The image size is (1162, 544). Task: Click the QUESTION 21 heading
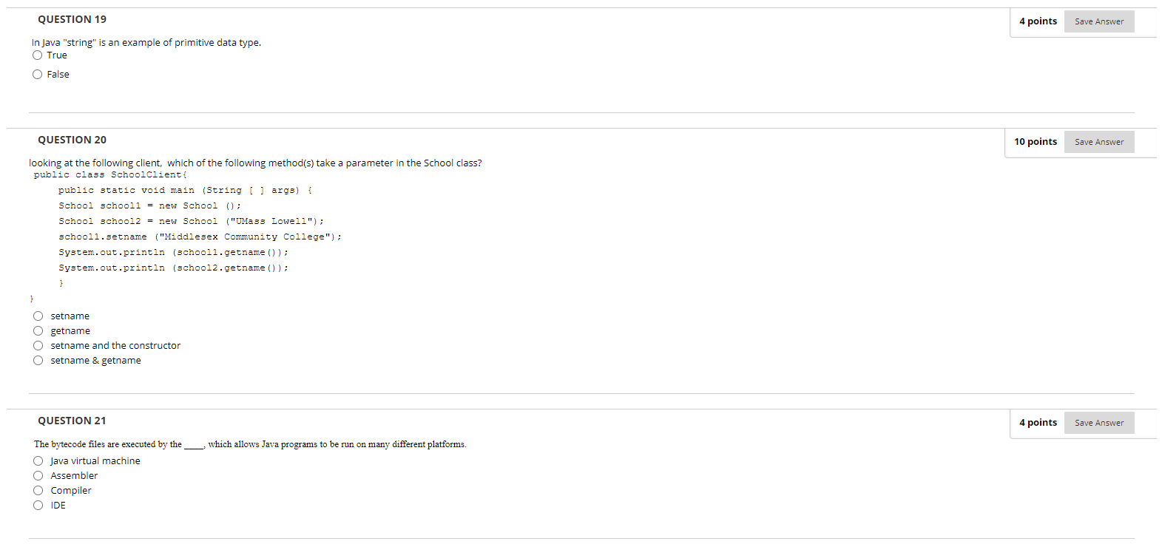point(71,420)
